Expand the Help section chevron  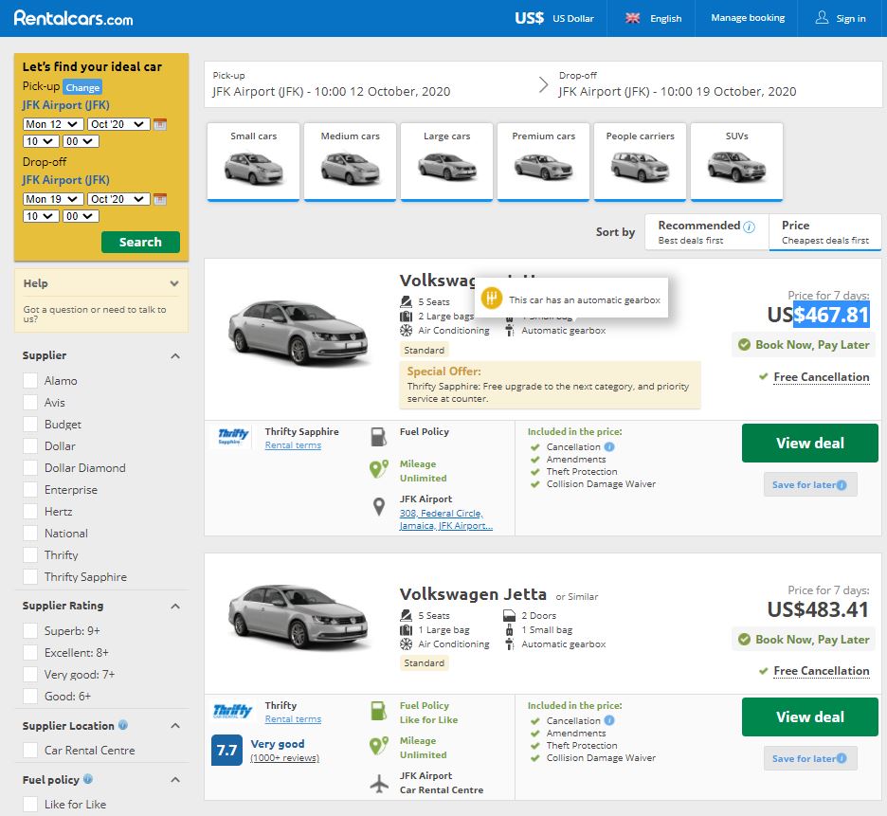click(174, 283)
